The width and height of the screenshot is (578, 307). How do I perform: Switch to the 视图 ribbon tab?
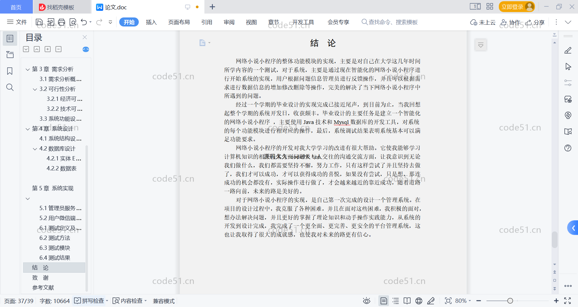coord(251,22)
